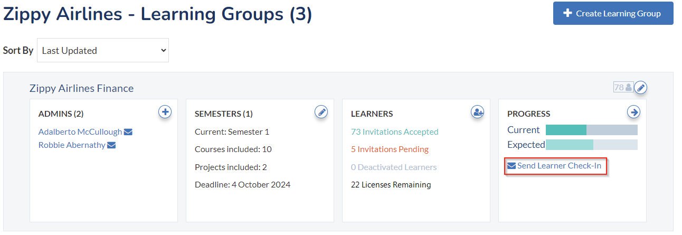Click the 78 learners count badge
Viewport: 682px width, 235px height.
click(x=623, y=87)
